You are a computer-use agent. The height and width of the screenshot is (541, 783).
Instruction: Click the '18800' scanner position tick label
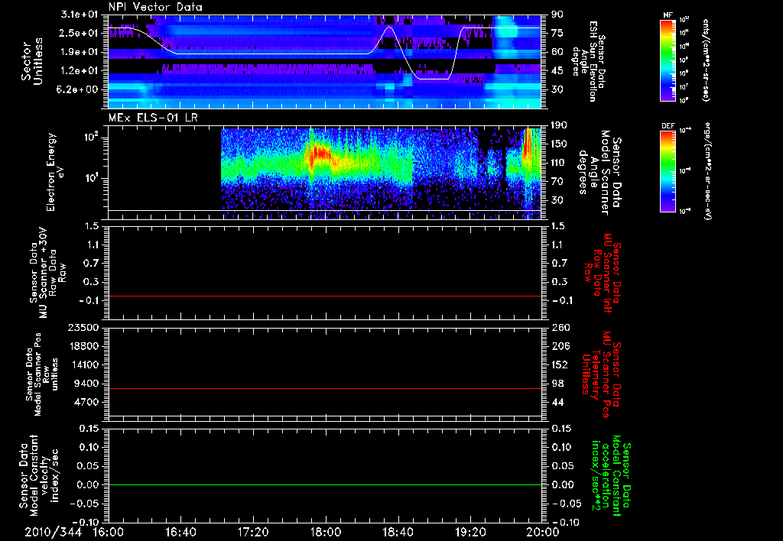point(83,346)
